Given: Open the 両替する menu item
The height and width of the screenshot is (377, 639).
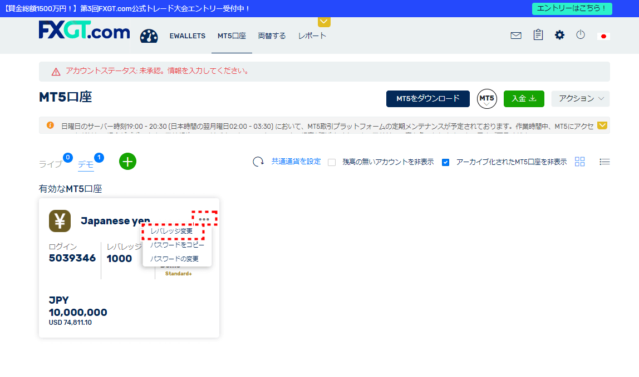Looking at the screenshot, I should (272, 36).
